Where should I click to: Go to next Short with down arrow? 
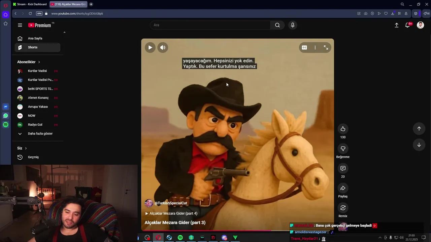pyautogui.click(x=419, y=145)
